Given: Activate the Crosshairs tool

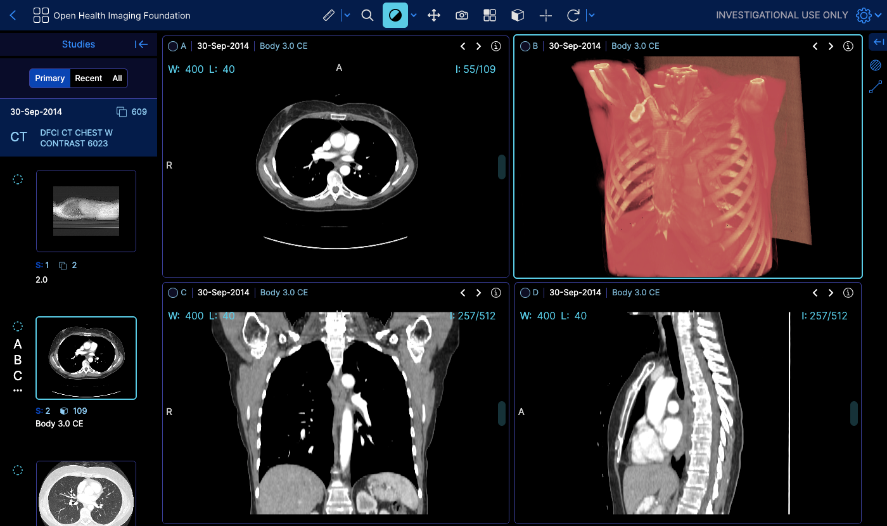Looking at the screenshot, I should (546, 15).
